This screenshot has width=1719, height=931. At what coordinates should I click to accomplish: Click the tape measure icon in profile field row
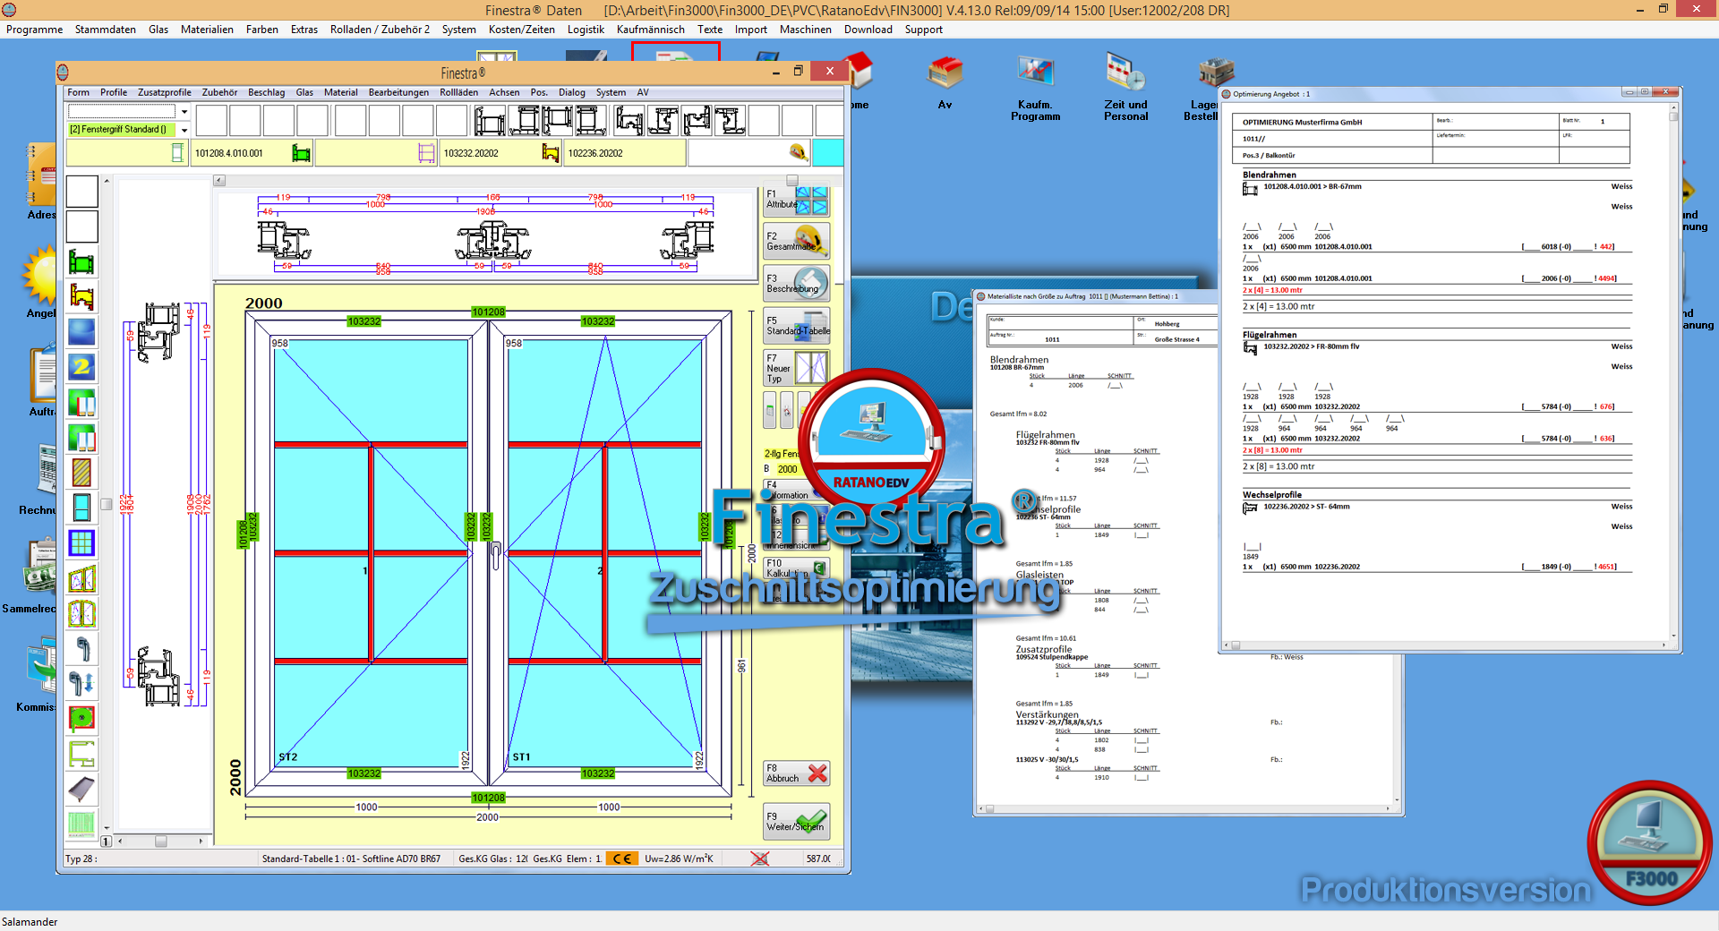point(798,152)
